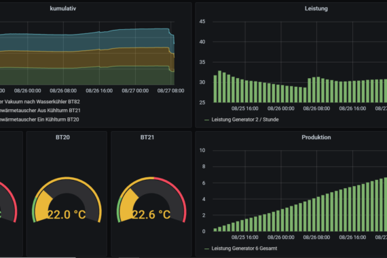Viewport: 387px width, 258px height.
Task: Click the BT20 gauge showing 22.0 °C
Action: [67, 200]
